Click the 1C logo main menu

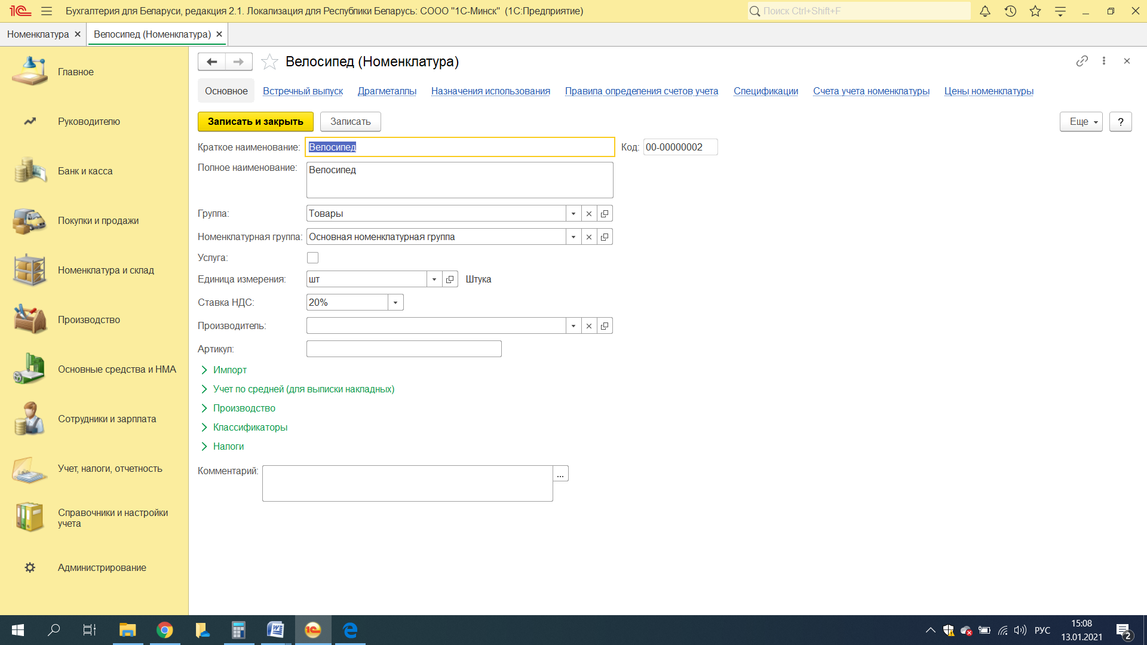tap(20, 11)
